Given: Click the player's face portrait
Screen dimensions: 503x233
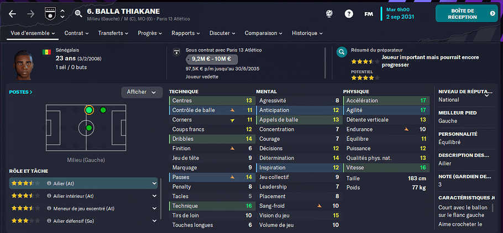Looking at the screenshot, I should [x=25, y=64].
